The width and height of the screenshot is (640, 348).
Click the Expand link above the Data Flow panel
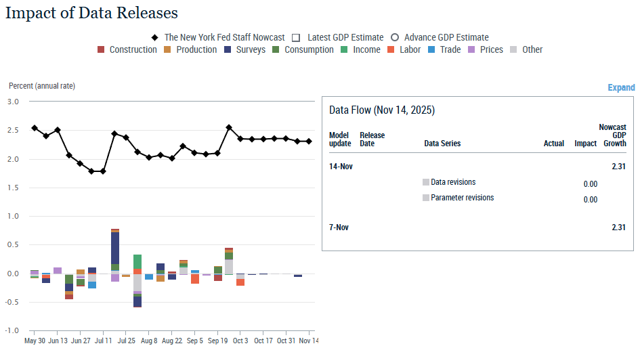click(620, 87)
